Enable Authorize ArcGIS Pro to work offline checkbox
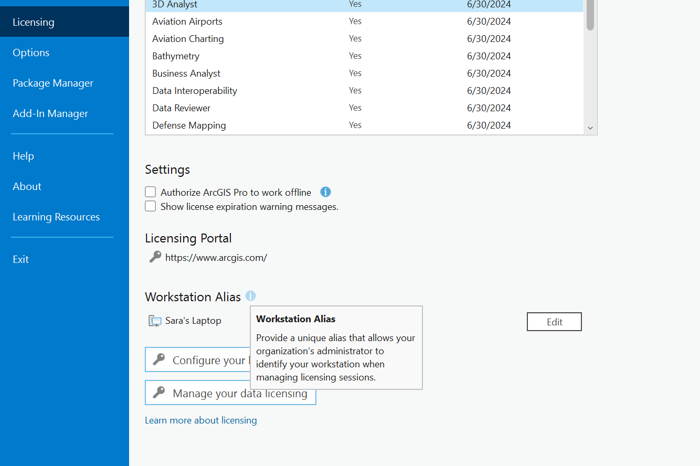Screen dimensions: 700x466 click(x=151, y=192)
